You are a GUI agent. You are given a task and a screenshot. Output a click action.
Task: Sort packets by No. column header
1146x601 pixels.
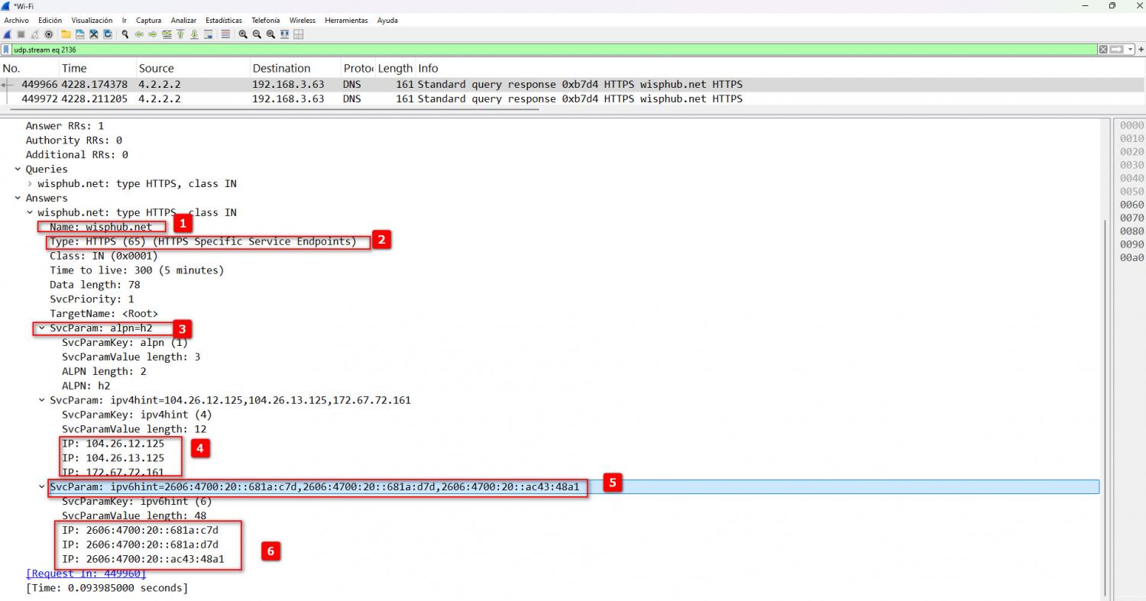29,68
